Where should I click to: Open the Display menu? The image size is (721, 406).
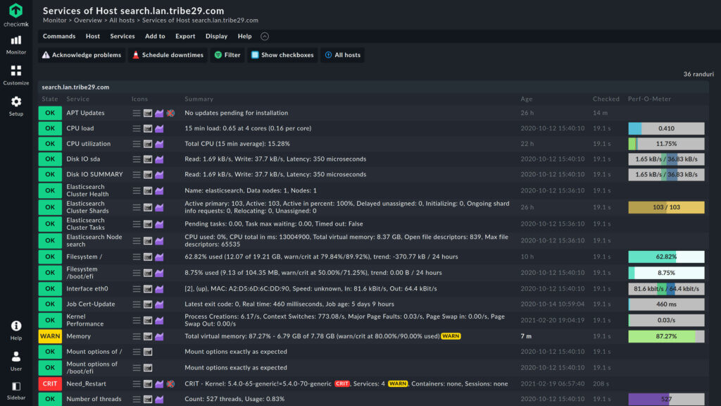(216, 36)
